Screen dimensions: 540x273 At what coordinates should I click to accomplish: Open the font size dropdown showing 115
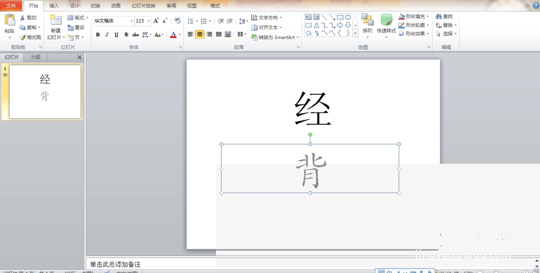click(148, 21)
